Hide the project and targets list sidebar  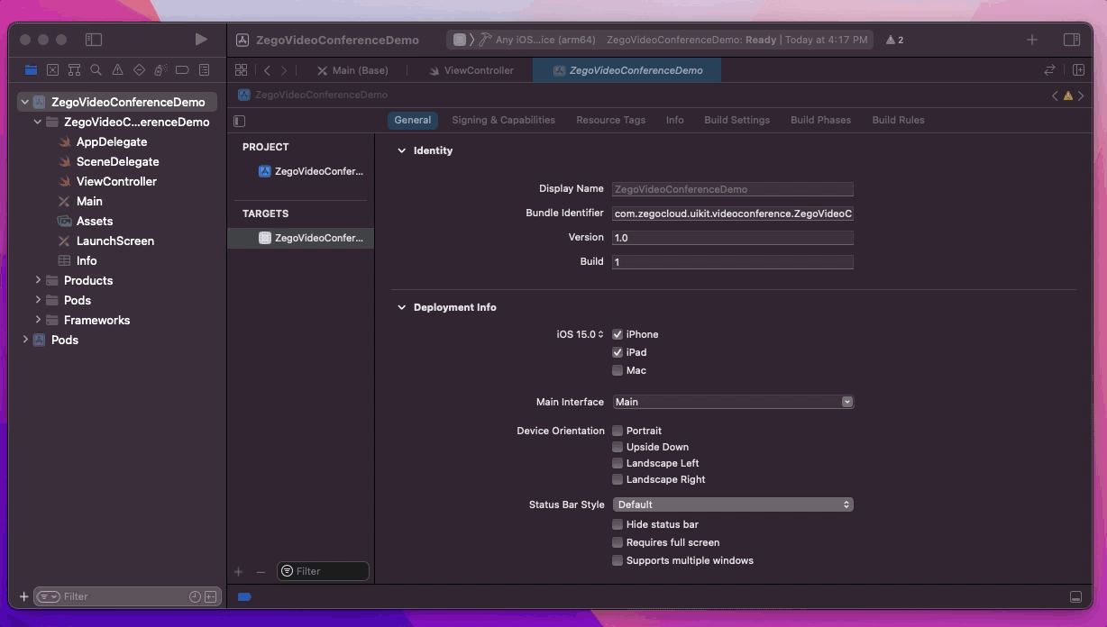[239, 121]
